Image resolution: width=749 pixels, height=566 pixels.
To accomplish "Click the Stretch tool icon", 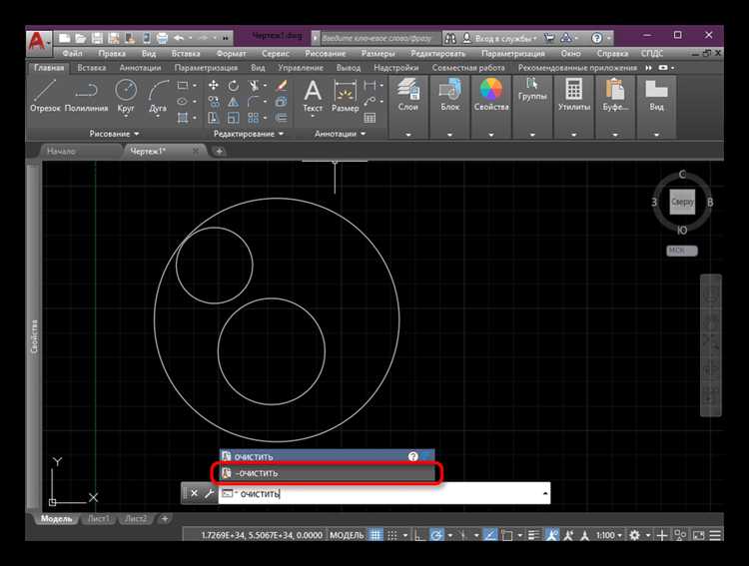I will (213, 118).
